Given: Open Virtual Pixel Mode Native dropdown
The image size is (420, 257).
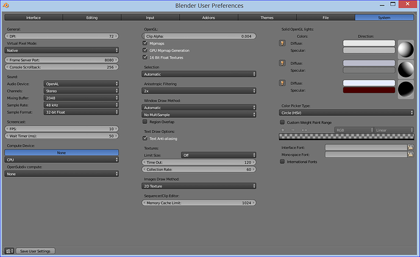Looking at the screenshot, I should 62,50.
